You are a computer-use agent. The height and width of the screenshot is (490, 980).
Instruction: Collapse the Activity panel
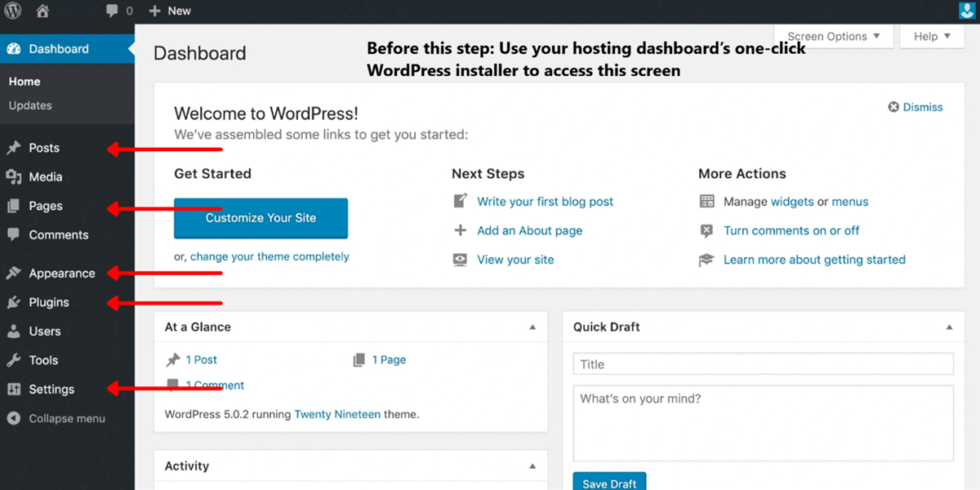tap(532, 466)
